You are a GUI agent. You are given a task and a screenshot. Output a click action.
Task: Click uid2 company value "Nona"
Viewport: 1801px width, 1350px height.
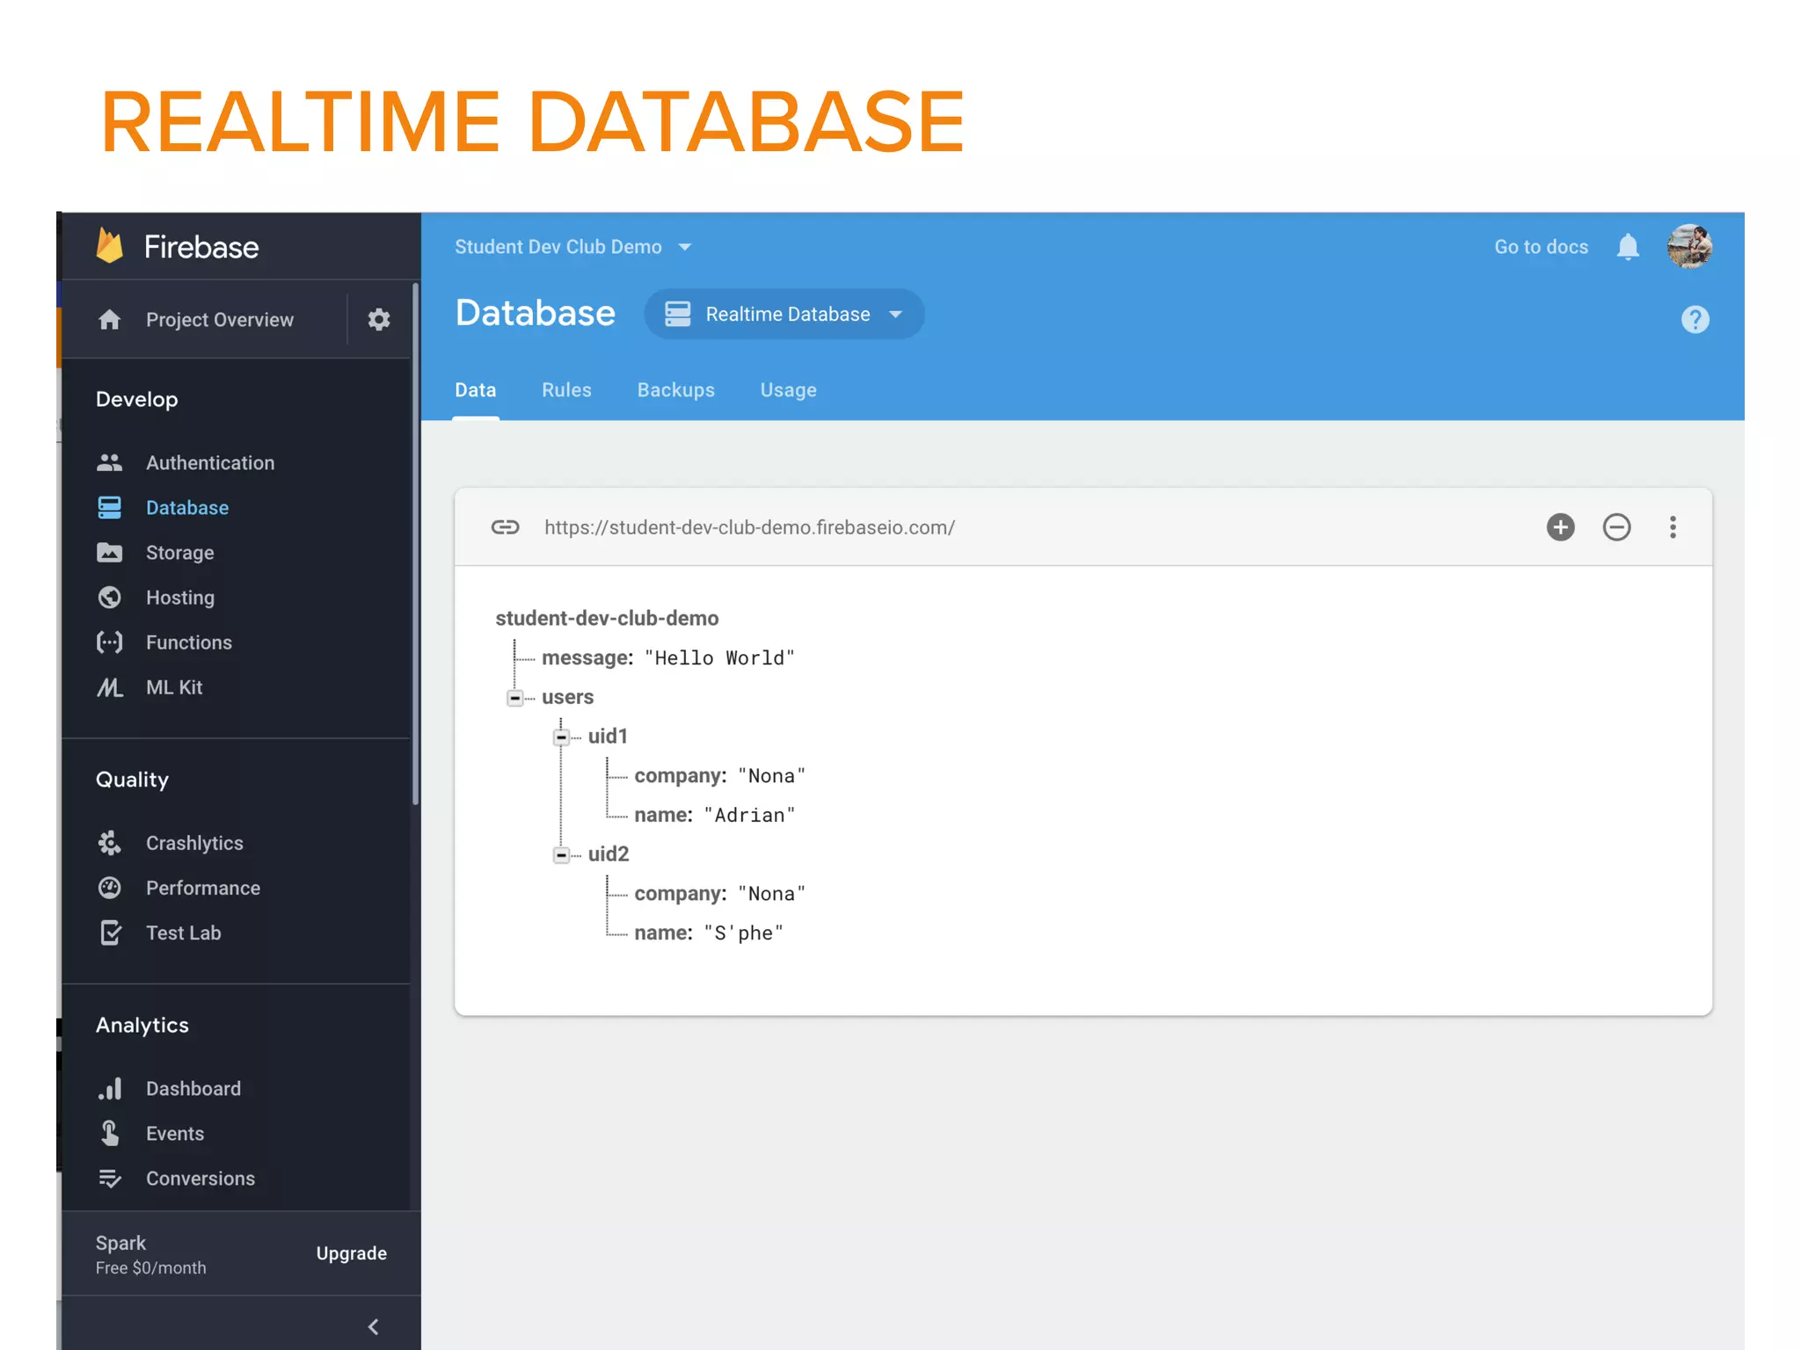pyautogui.click(x=771, y=893)
